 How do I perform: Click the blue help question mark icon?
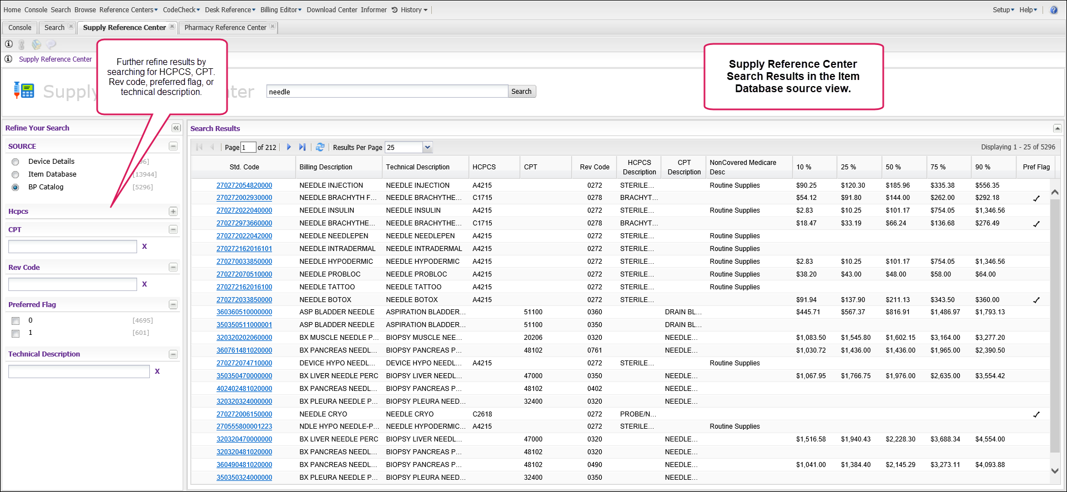pos(1054,10)
